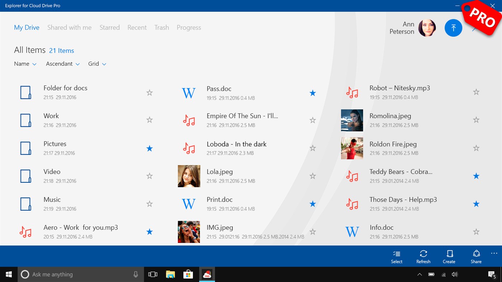Open the Name sorting dropdown
This screenshot has width=502, height=282.
click(x=25, y=63)
